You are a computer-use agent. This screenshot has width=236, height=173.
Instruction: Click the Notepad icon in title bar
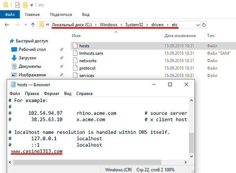click(x=13, y=85)
